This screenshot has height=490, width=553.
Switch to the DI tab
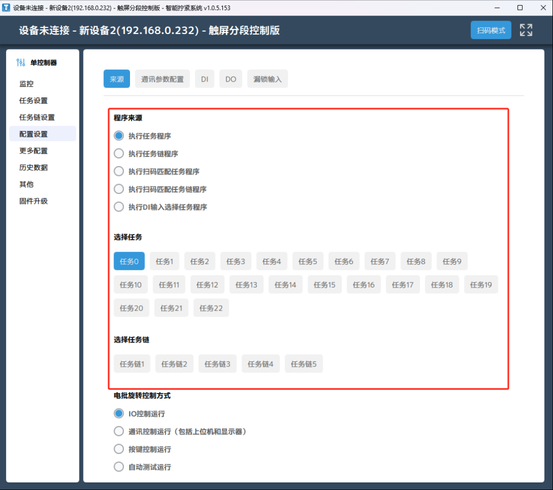[x=204, y=79]
